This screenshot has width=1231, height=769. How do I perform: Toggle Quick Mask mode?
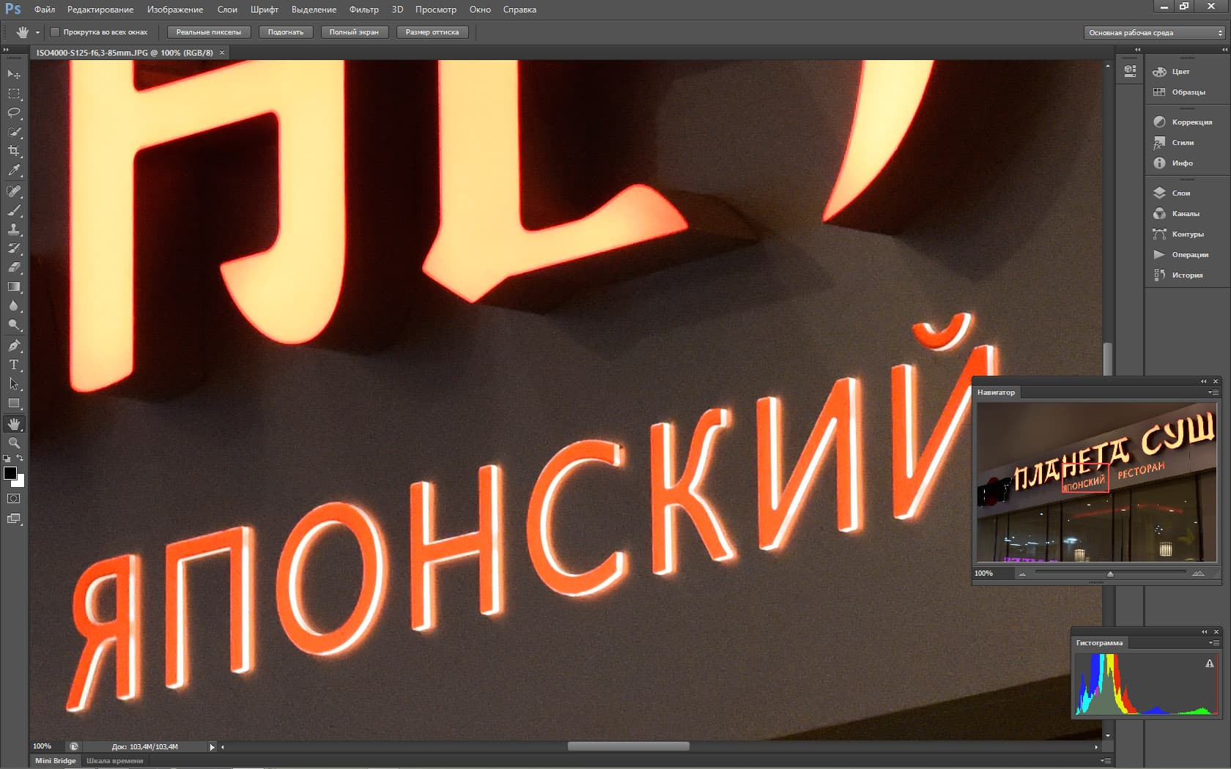(x=14, y=499)
